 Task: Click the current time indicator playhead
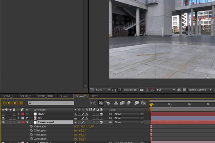pyautogui.click(x=151, y=105)
